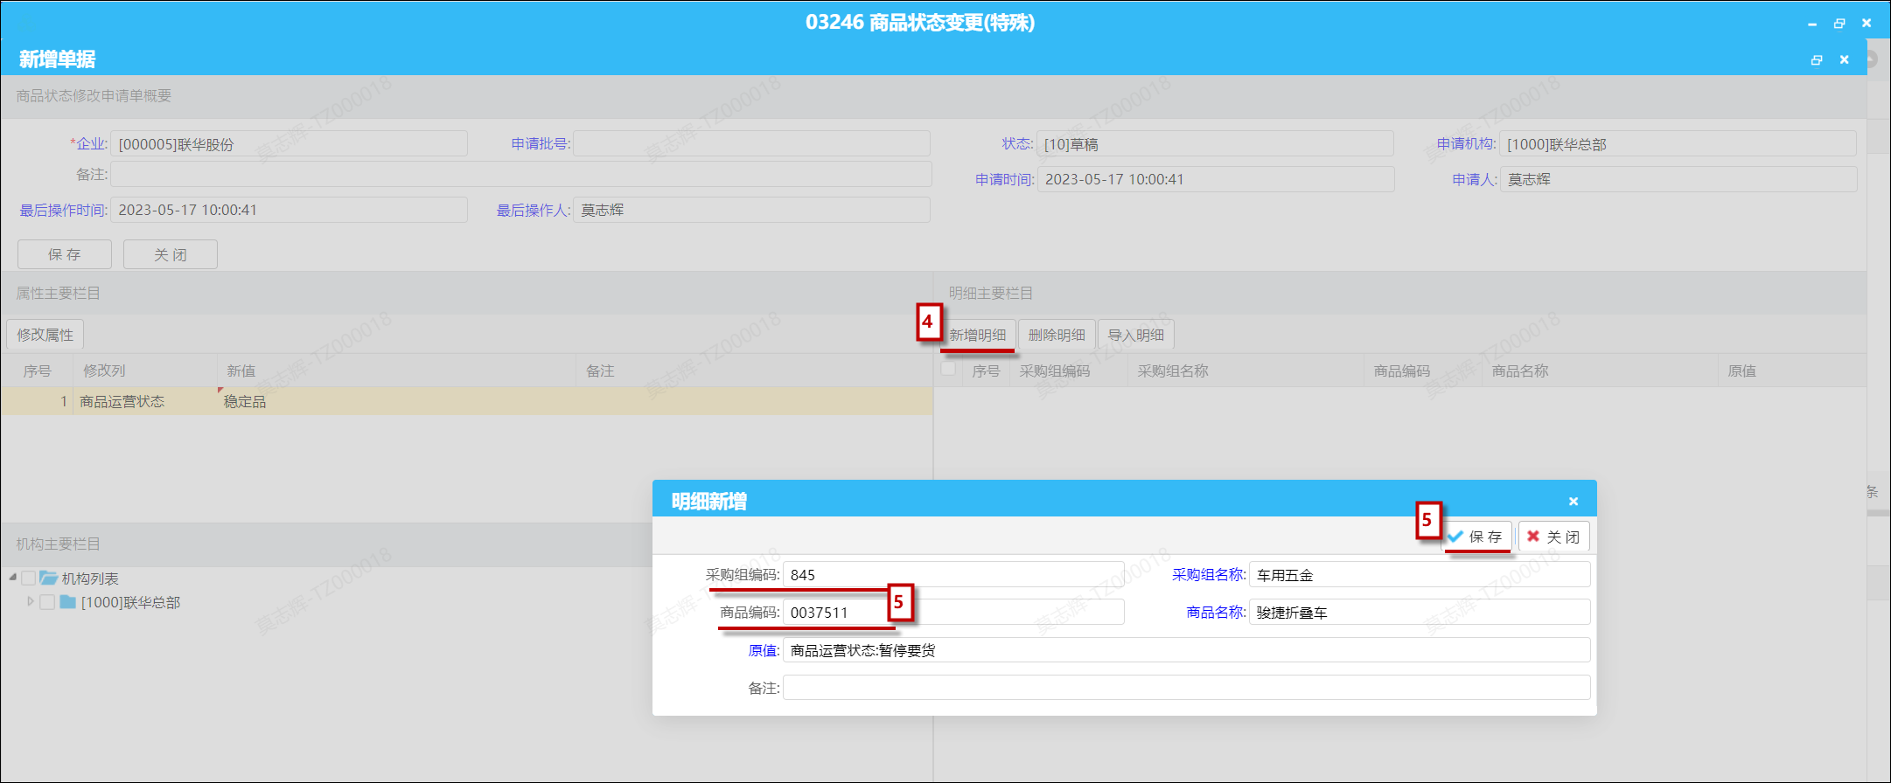Image resolution: width=1891 pixels, height=783 pixels.
Task: Select the 商品运营状态 row in attribute grid
Action: (x=122, y=402)
